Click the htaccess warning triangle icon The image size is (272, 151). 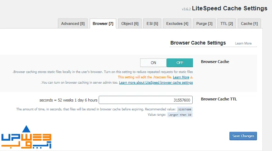click(x=191, y=77)
